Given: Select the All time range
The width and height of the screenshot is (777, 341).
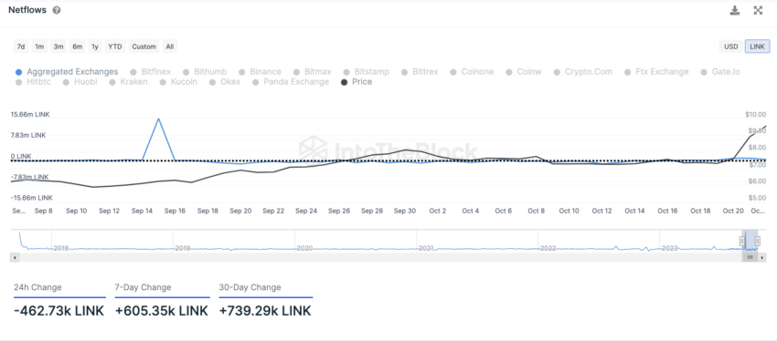Looking at the screenshot, I should [169, 46].
